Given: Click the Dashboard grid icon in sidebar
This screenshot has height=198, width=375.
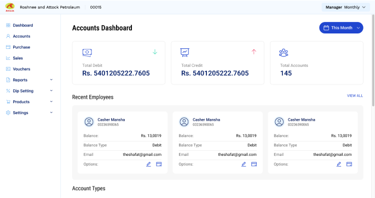Looking at the screenshot, I should (x=8, y=25).
